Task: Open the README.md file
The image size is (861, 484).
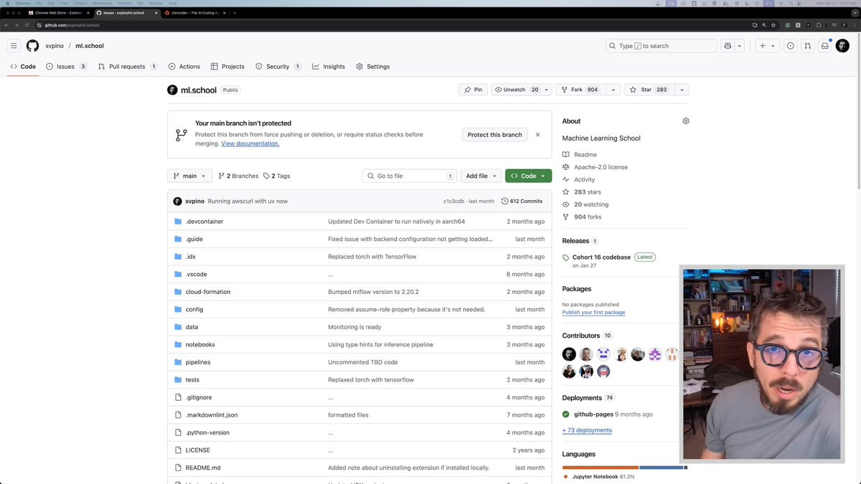Action: tap(203, 468)
